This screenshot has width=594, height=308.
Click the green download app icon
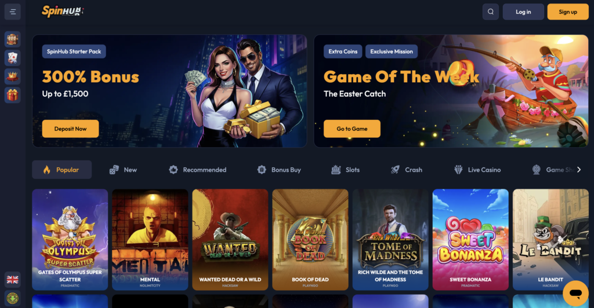tap(13, 298)
